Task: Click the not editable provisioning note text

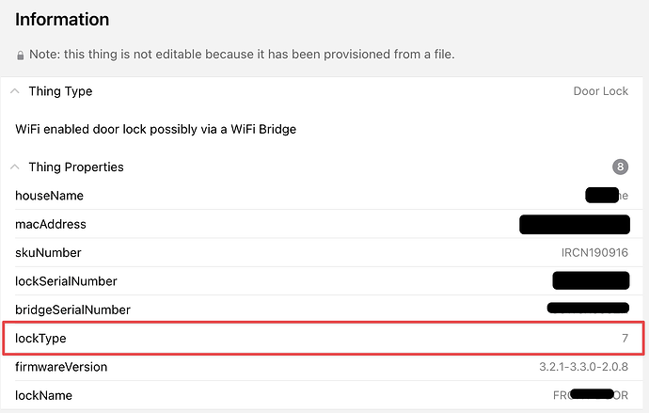Action: pos(243,55)
